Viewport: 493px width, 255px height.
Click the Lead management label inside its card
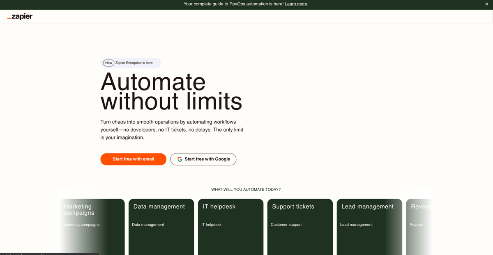tap(356, 225)
